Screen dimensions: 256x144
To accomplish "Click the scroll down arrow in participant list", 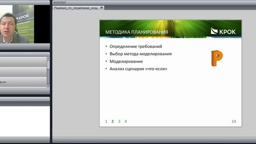I will click(48, 86).
